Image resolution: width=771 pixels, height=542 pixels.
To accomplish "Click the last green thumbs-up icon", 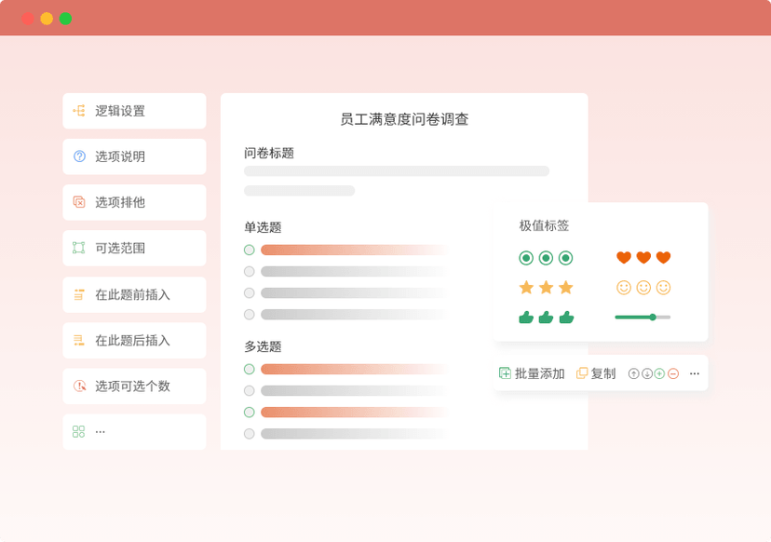I will [566, 318].
